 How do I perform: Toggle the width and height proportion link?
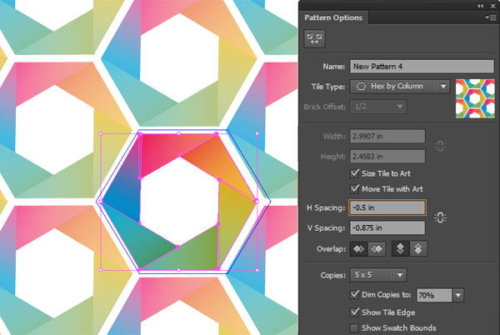pyautogui.click(x=440, y=146)
